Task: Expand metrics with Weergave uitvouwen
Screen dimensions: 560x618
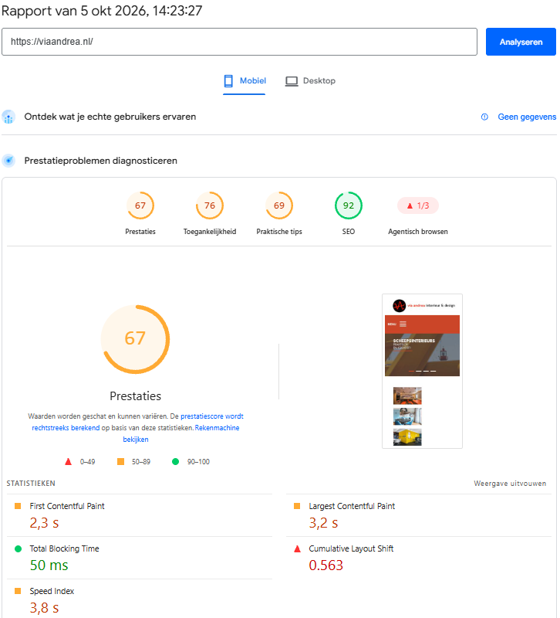Action: coord(510,484)
